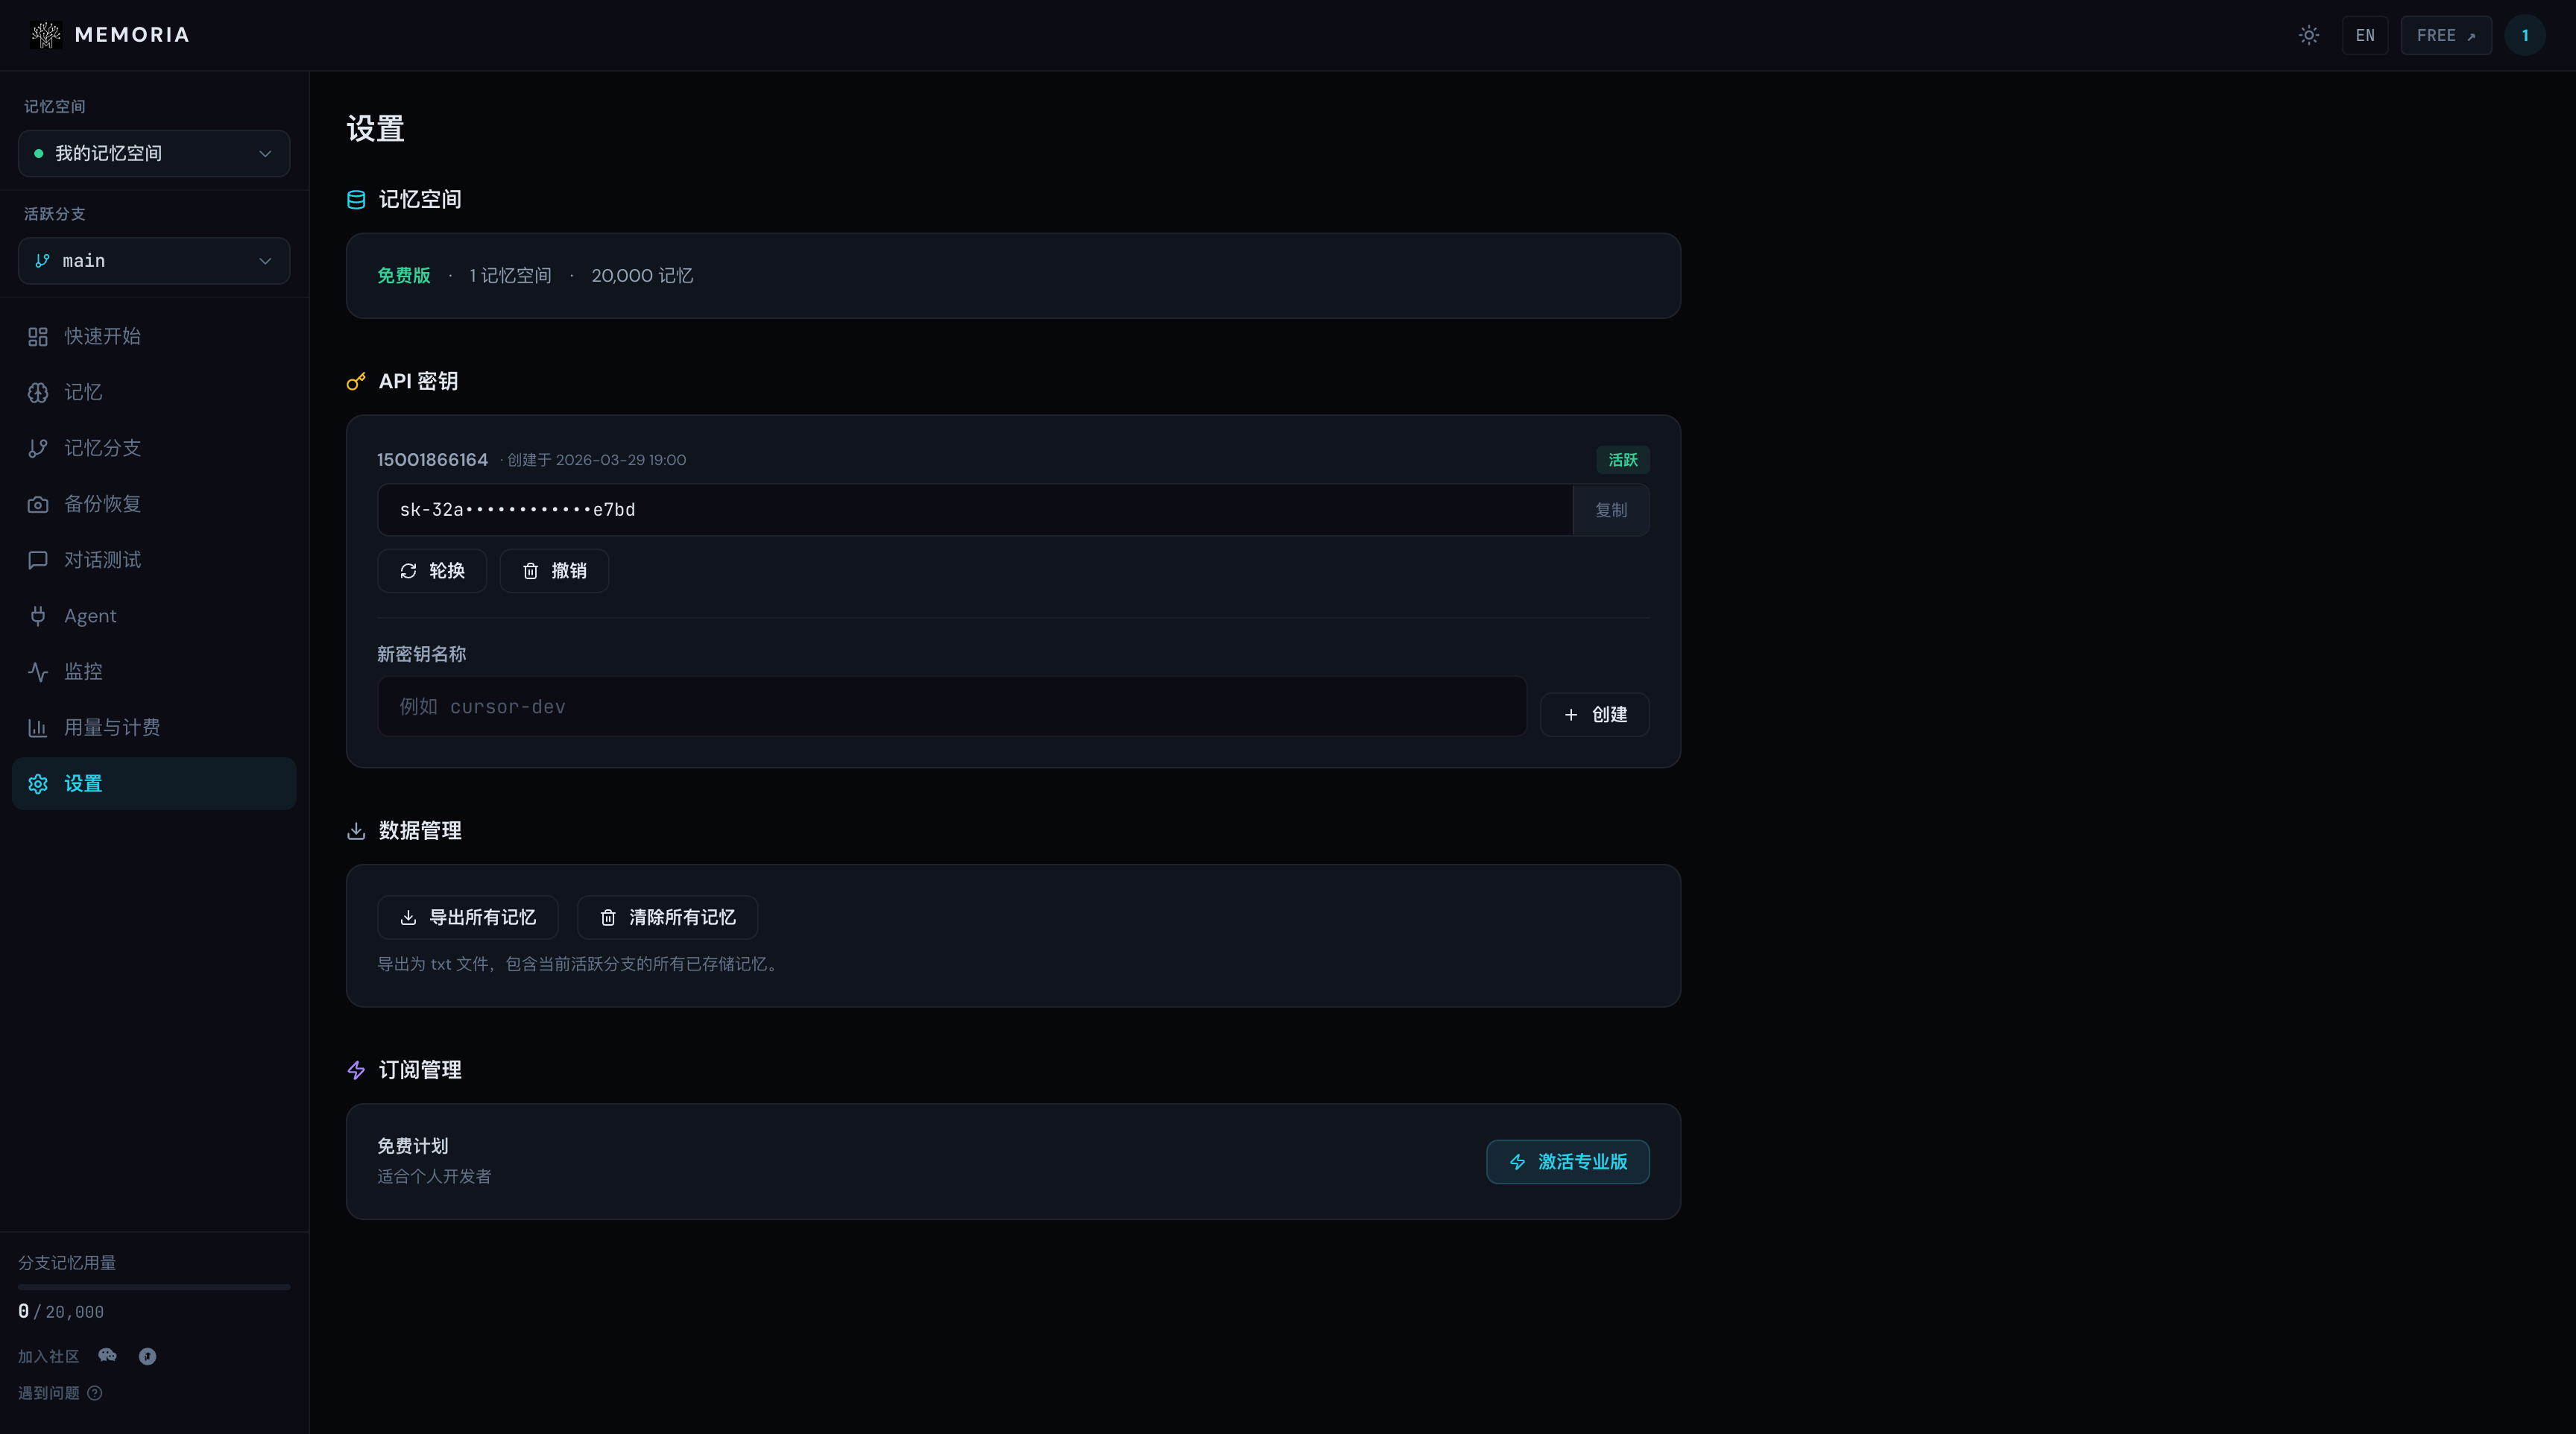Screen dimensions: 2576x1434
Task: Expand the 我的记忆空间 dropdown
Action: 154,153
